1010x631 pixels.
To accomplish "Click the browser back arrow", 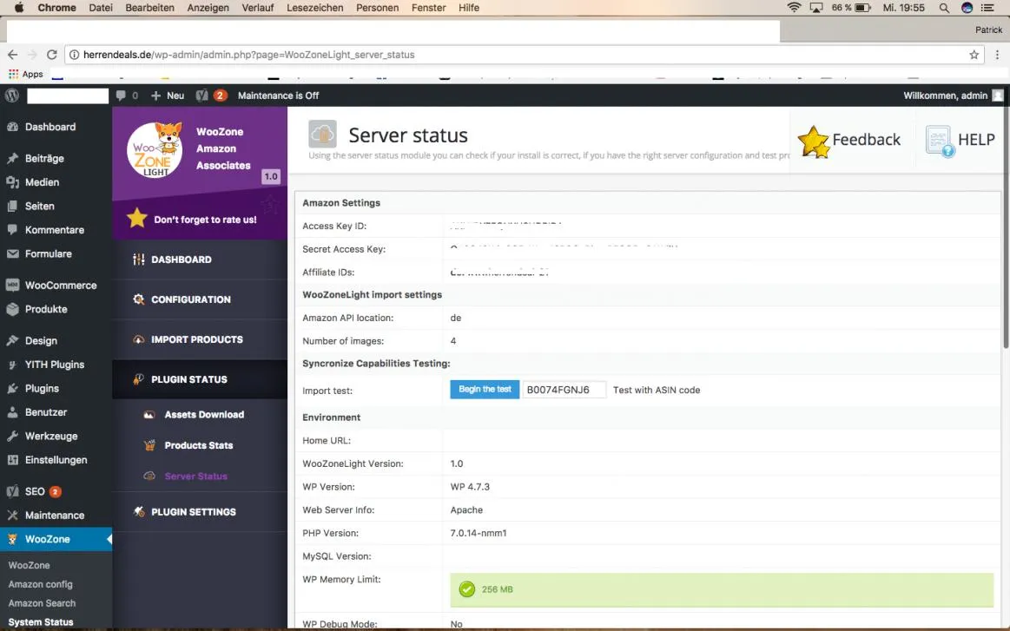I will 13,55.
